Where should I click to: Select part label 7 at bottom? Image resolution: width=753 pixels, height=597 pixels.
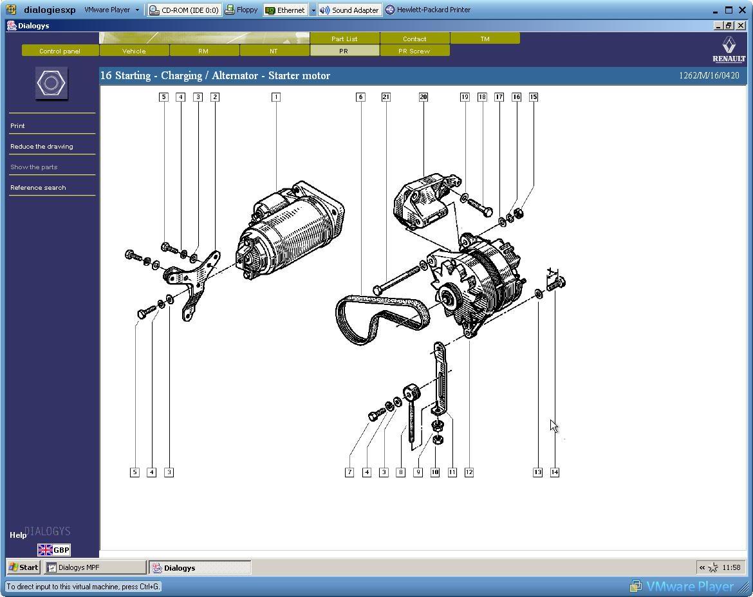tap(349, 472)
